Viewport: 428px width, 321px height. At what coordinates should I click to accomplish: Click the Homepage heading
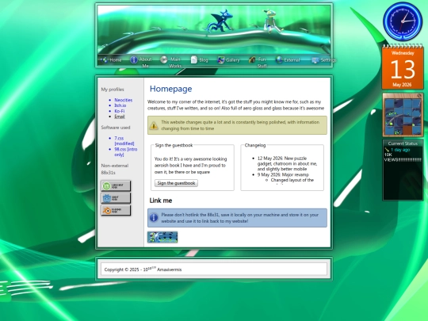point(170,89)
